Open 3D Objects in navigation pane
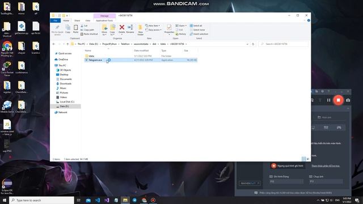The image size is (363, 204). pyautogui.click(x=65, y=70)
